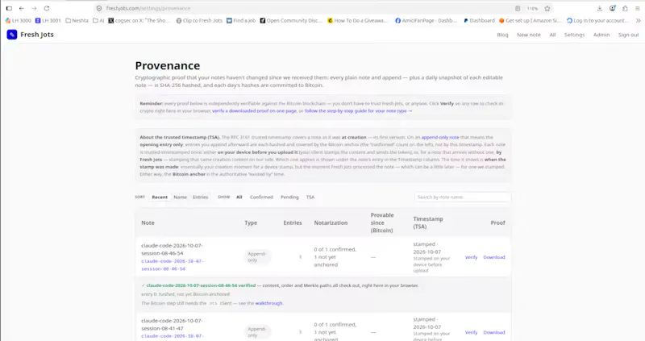Image resolution: width=645 pixels, height=341 pixels.
Task: Click the Timestamp (TSA) column header
Action: coord(428,223)
